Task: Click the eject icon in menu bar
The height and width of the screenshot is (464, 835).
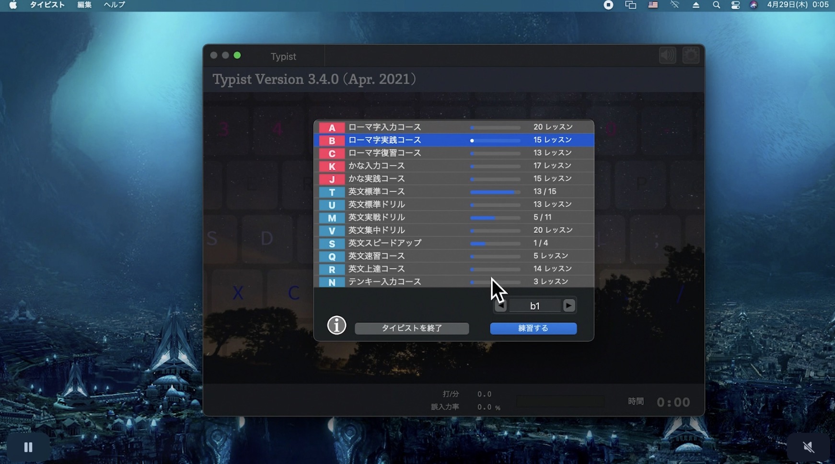Action: click(696, 5)
